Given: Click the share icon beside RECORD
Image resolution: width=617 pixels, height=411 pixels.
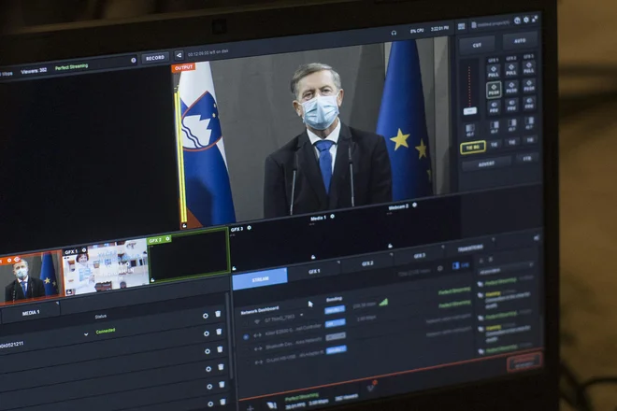Looking at the screenshot, I should tap(179, 55).
